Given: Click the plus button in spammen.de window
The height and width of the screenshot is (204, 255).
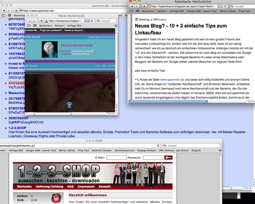Looking at the screenshot, I should (16, 11).
